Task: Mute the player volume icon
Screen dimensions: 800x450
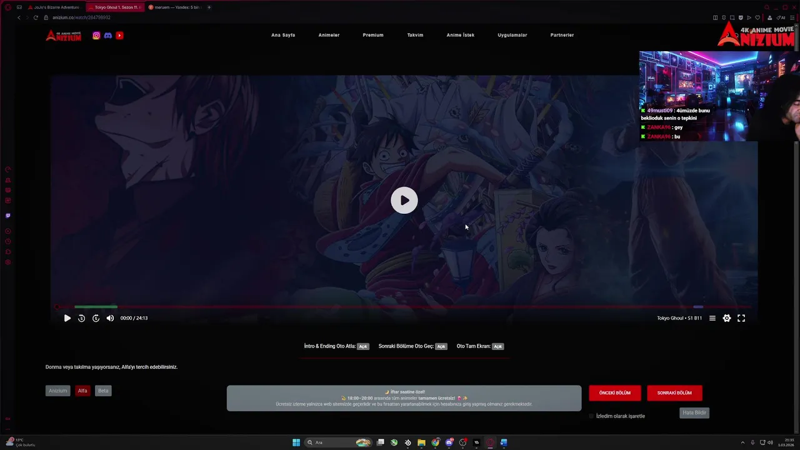Action: point(110,318)
